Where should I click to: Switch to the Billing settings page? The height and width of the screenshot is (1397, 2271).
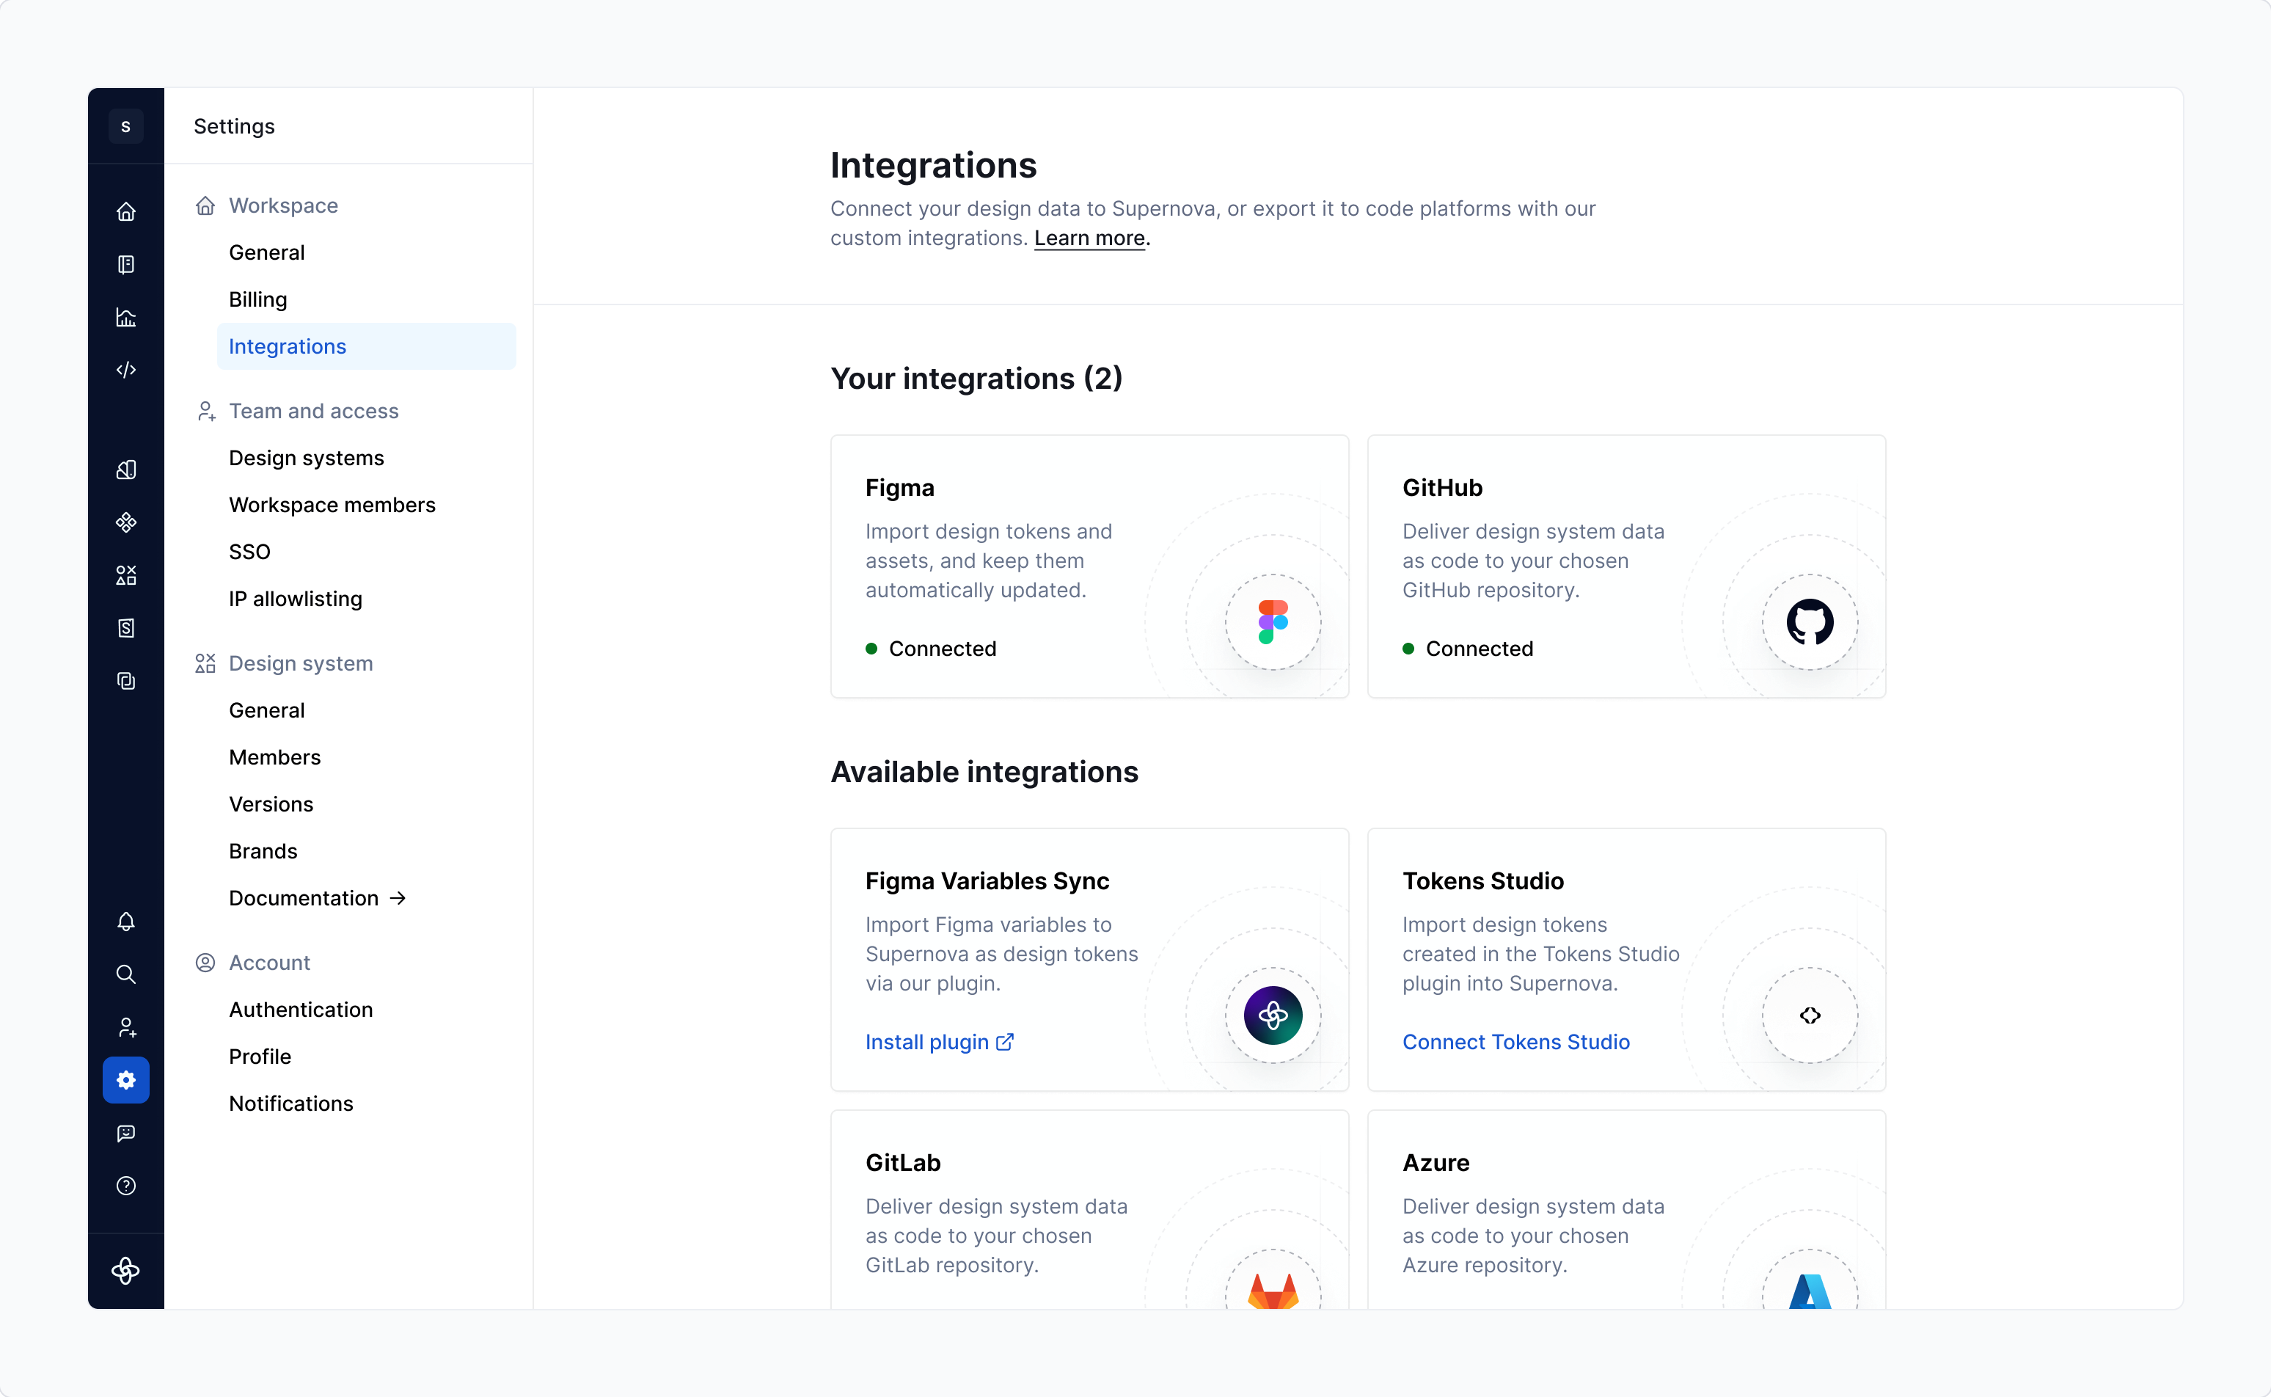tap(257, 299)
